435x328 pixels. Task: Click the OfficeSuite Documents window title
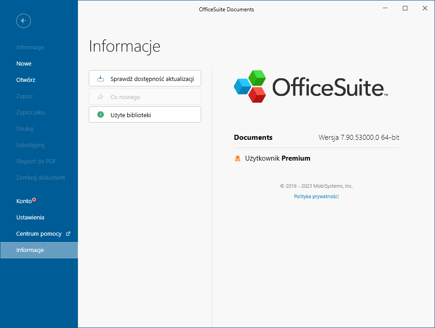tap(227, 10)
